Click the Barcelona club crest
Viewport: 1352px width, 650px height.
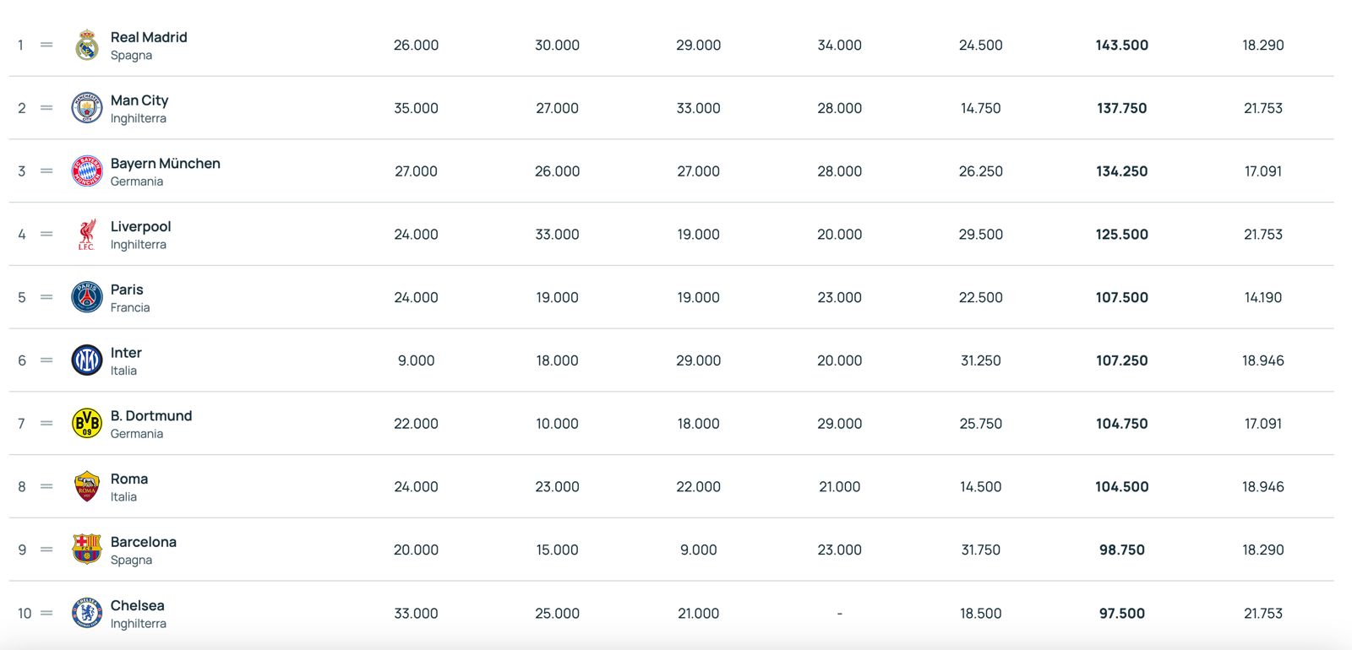coord(87,550)
